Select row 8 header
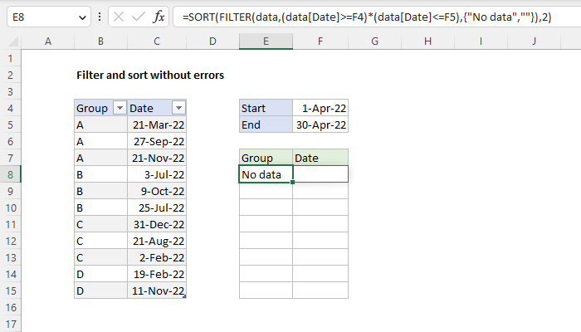Viewport: 581px width, 332px height. (x=10, y=174)
